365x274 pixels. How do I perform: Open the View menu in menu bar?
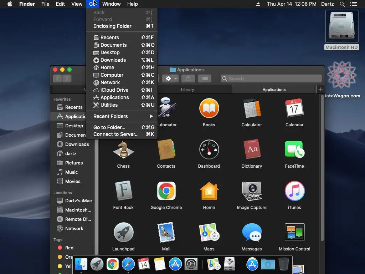tap(77, 4)
